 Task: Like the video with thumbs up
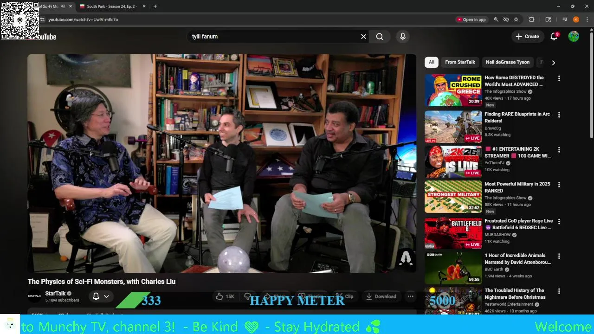point(225,296)
